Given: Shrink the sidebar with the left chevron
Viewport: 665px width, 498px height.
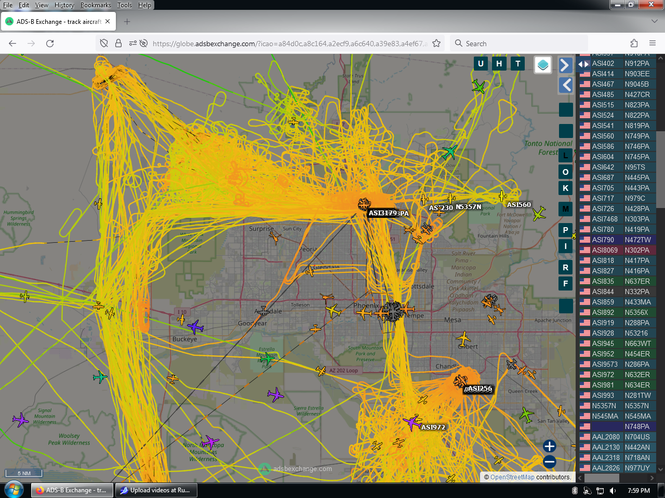Looking at the screenshot, I should point(566,85).
